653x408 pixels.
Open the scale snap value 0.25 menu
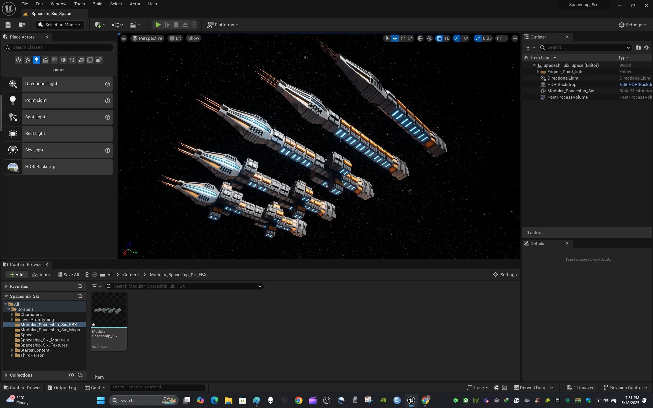pos(487,38)
